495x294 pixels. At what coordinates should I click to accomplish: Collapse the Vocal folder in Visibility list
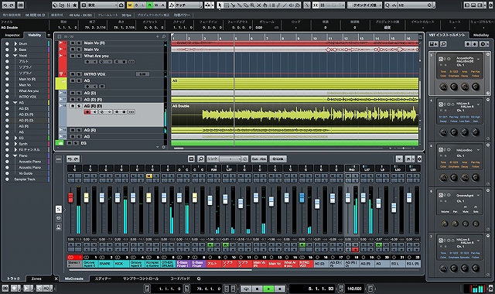click(15, 56)
